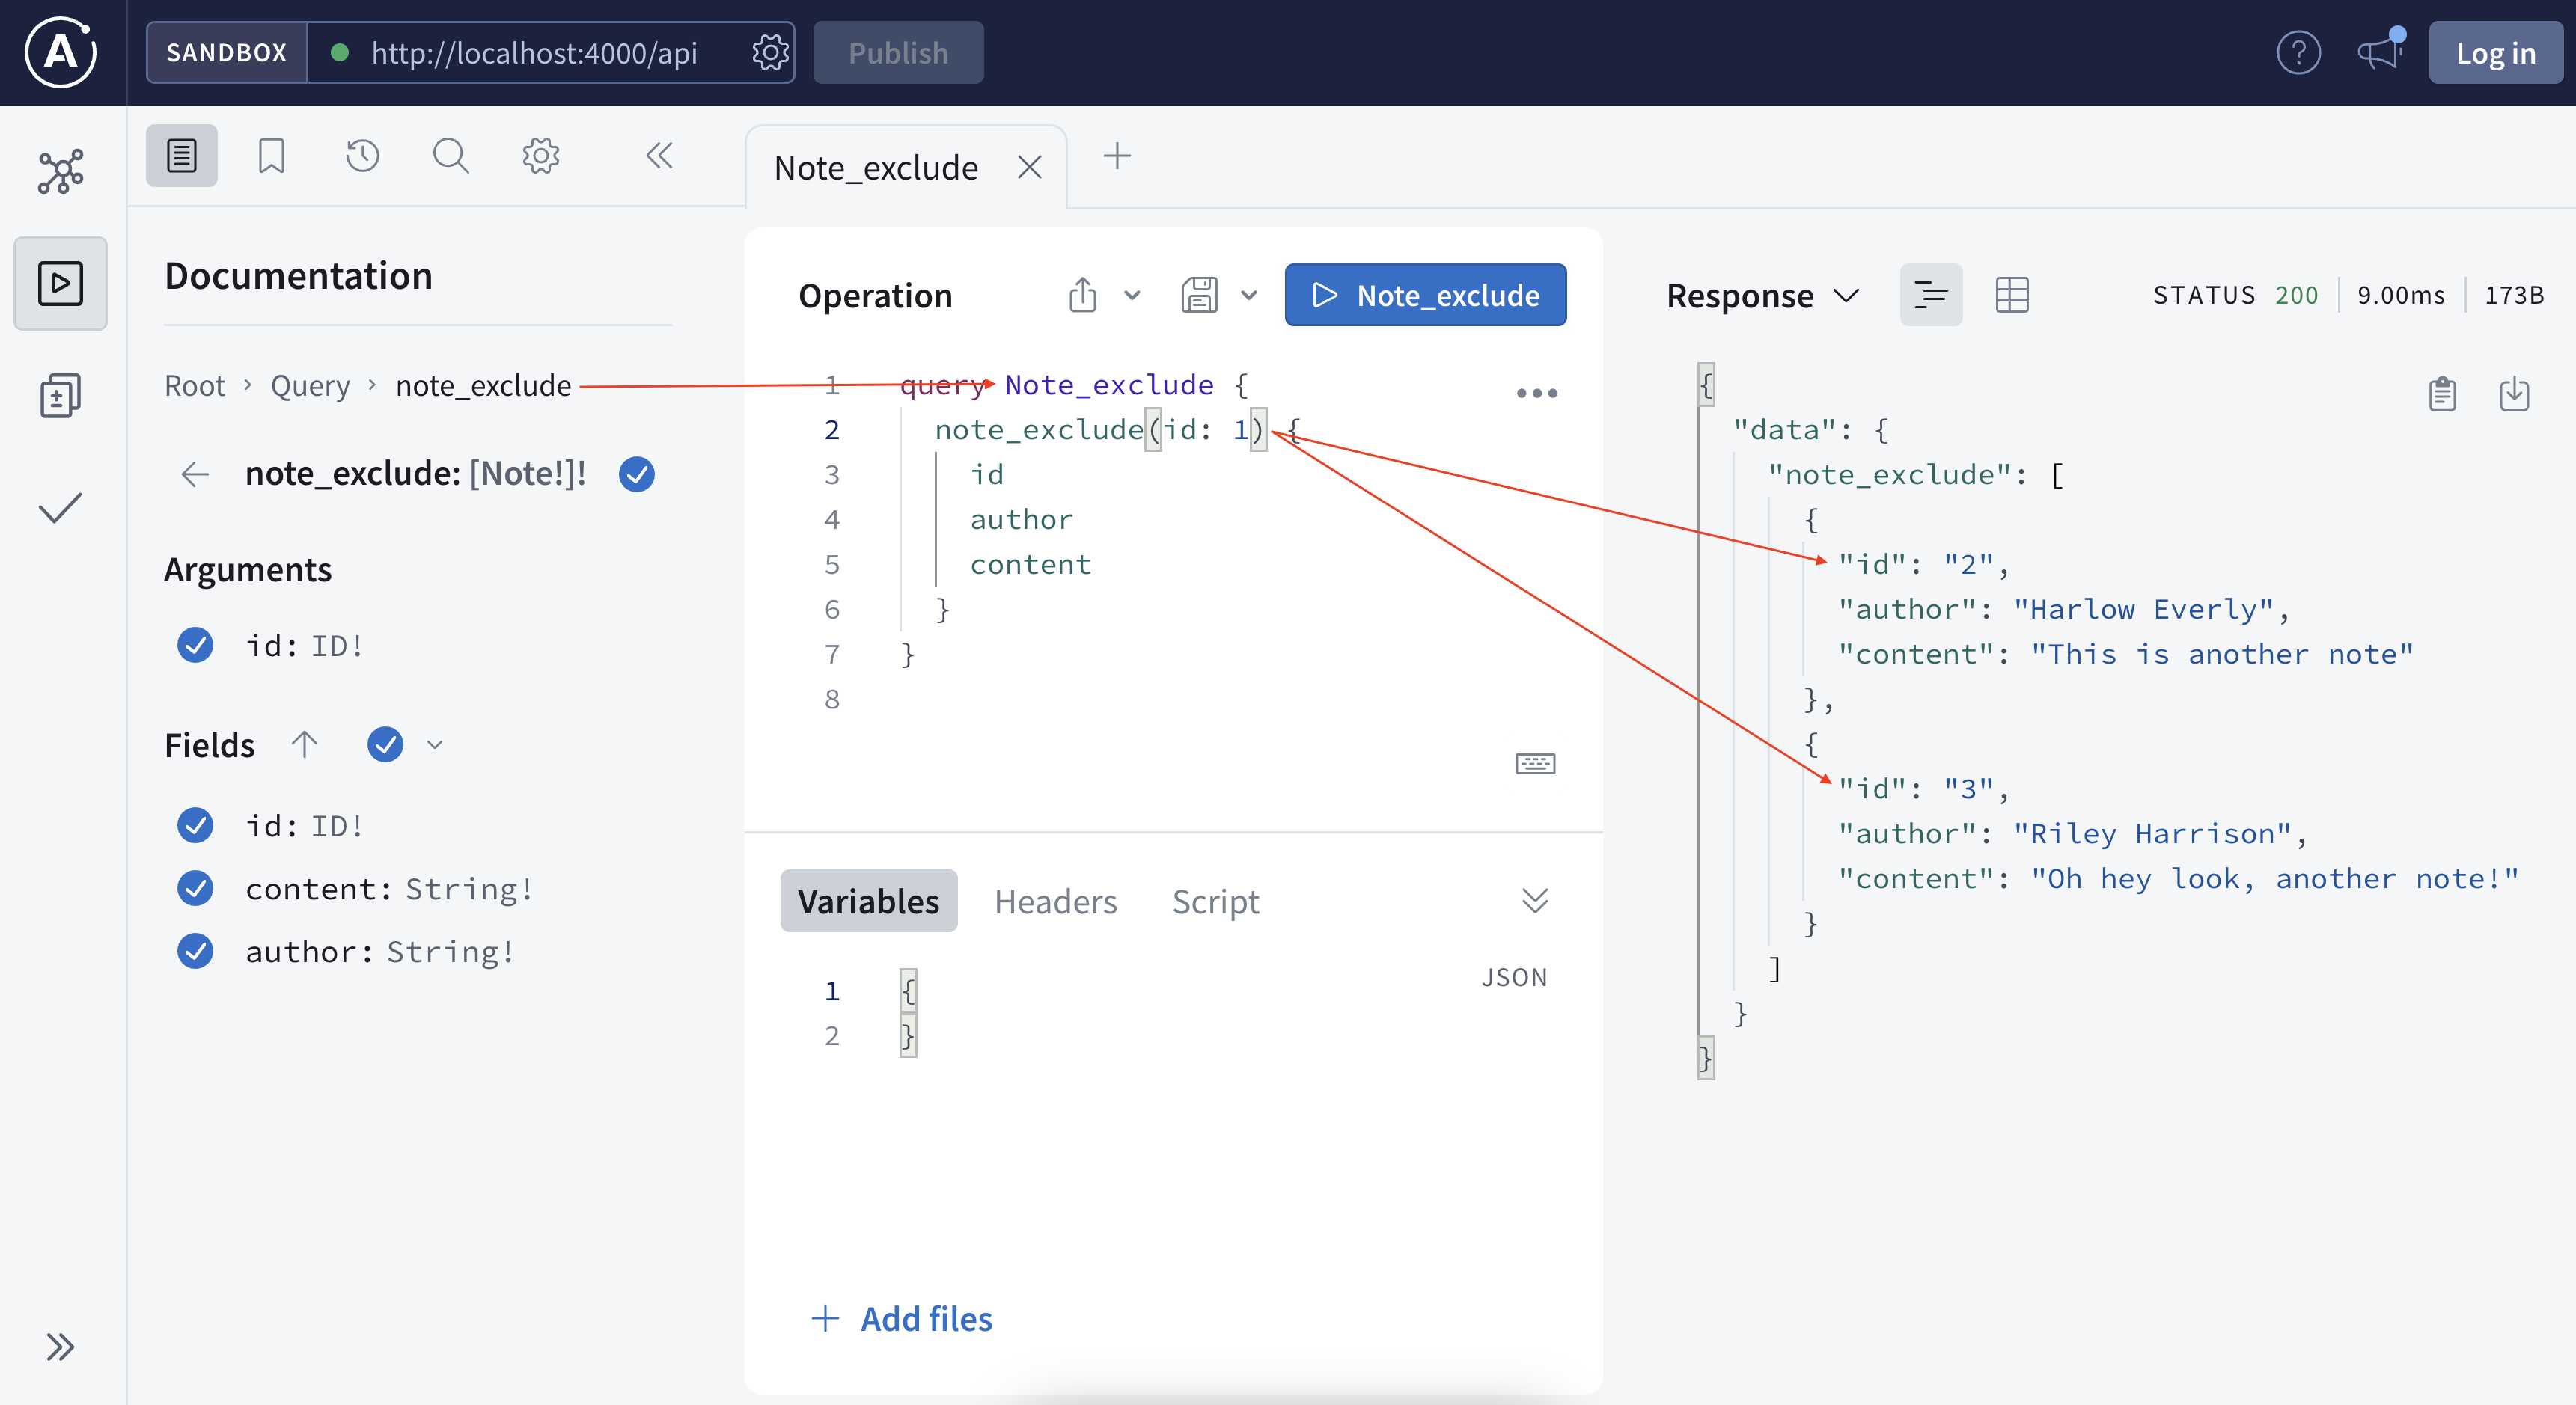Image resolution: width=2576 pixels, height=1405 pixels.
Task: Open the operation history clock icon
Action: point(362,156)
